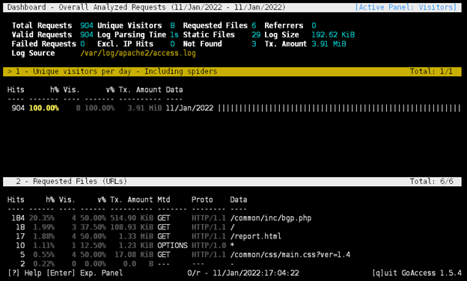This screenshot has height=281, width=467.
Task: Select the OPTIONS method row
Action: (232, 246)
